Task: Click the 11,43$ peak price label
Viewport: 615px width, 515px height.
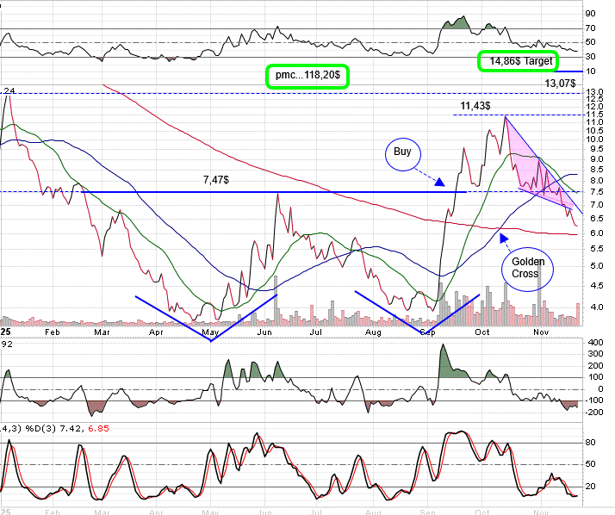Action: [475, 105]
